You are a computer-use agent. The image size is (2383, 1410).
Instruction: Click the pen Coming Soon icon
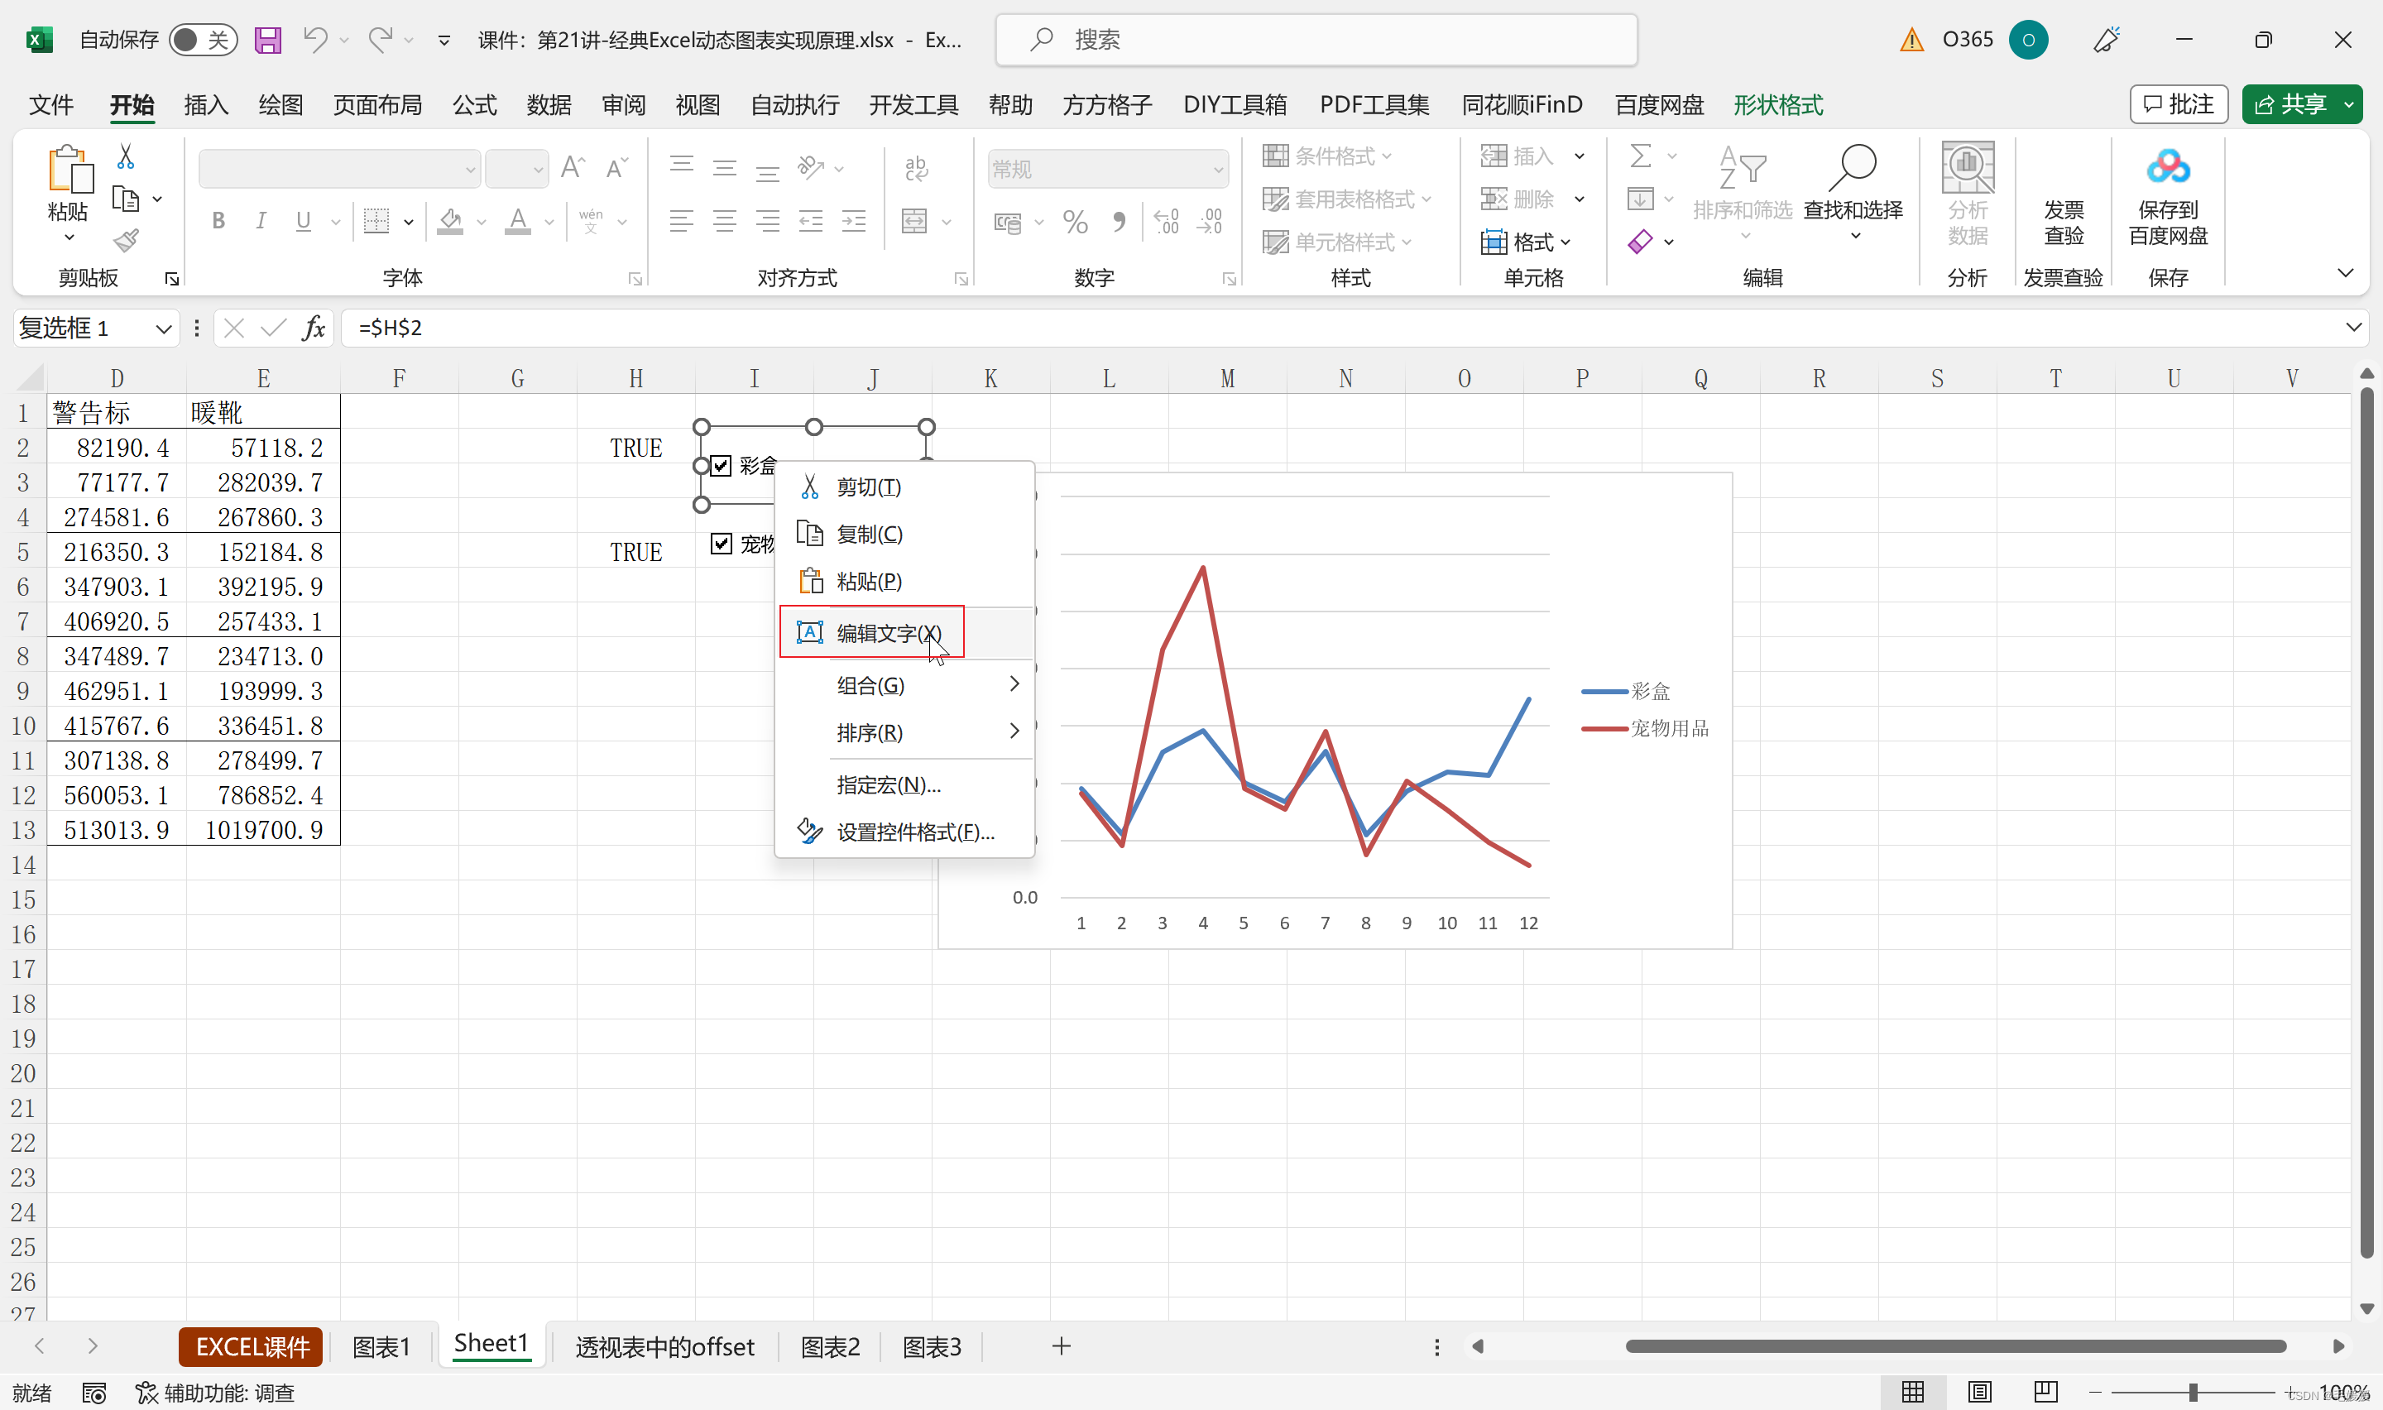pos(2107,40)
